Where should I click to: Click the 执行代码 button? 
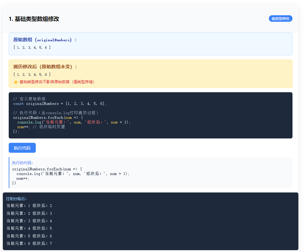(x=22, y=148)
